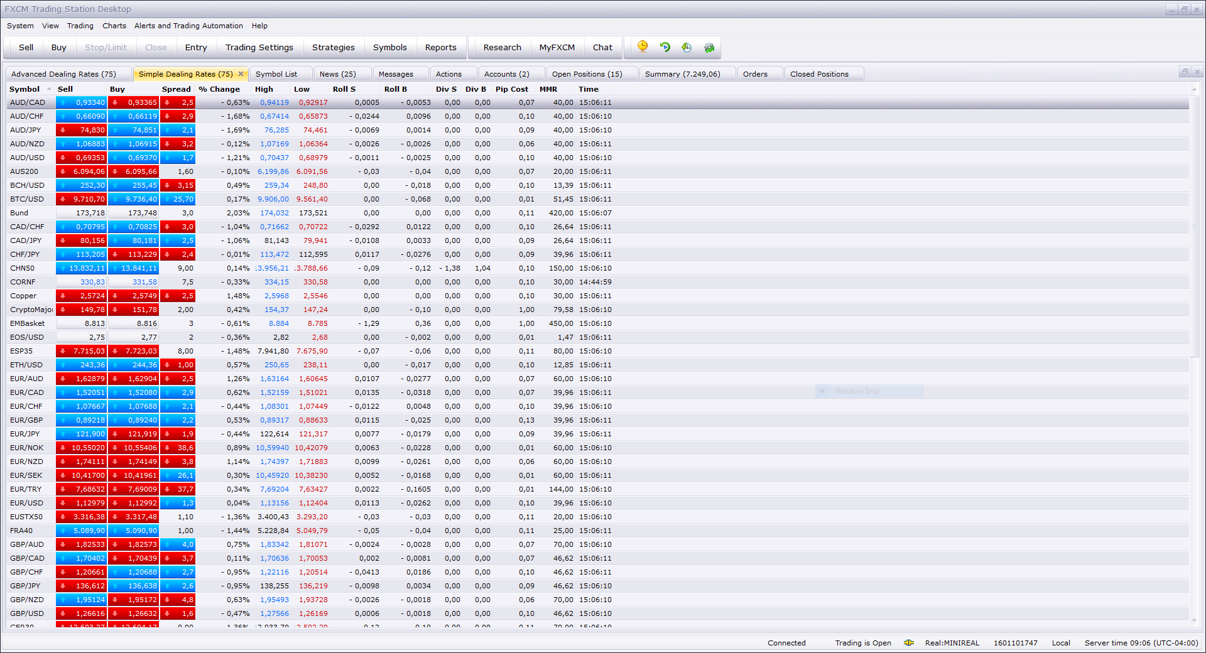This screenshot has height=653, width=1206.
Task: Open Trading Settings from toolbar
Action: (259, 47)
